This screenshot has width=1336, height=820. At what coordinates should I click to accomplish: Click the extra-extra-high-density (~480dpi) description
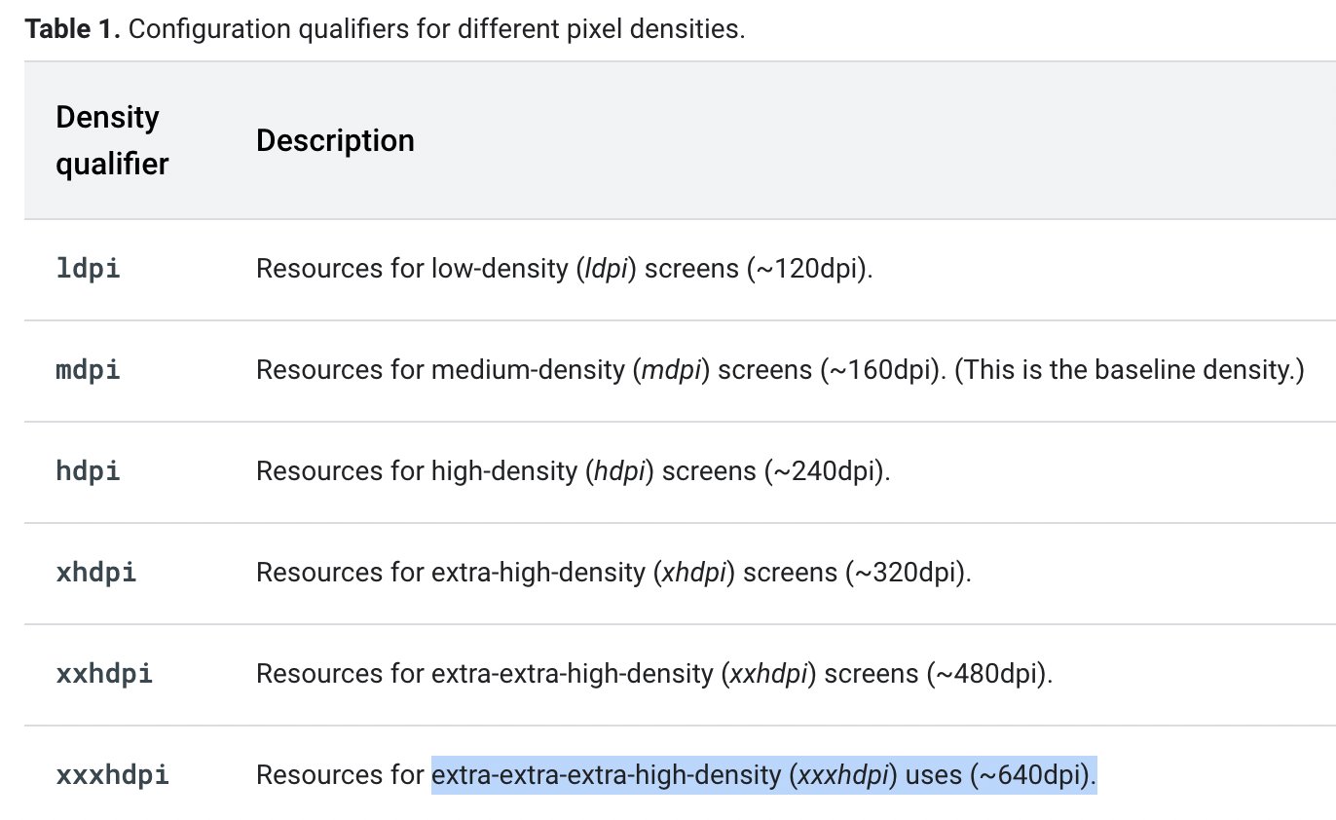pos(654,674)
